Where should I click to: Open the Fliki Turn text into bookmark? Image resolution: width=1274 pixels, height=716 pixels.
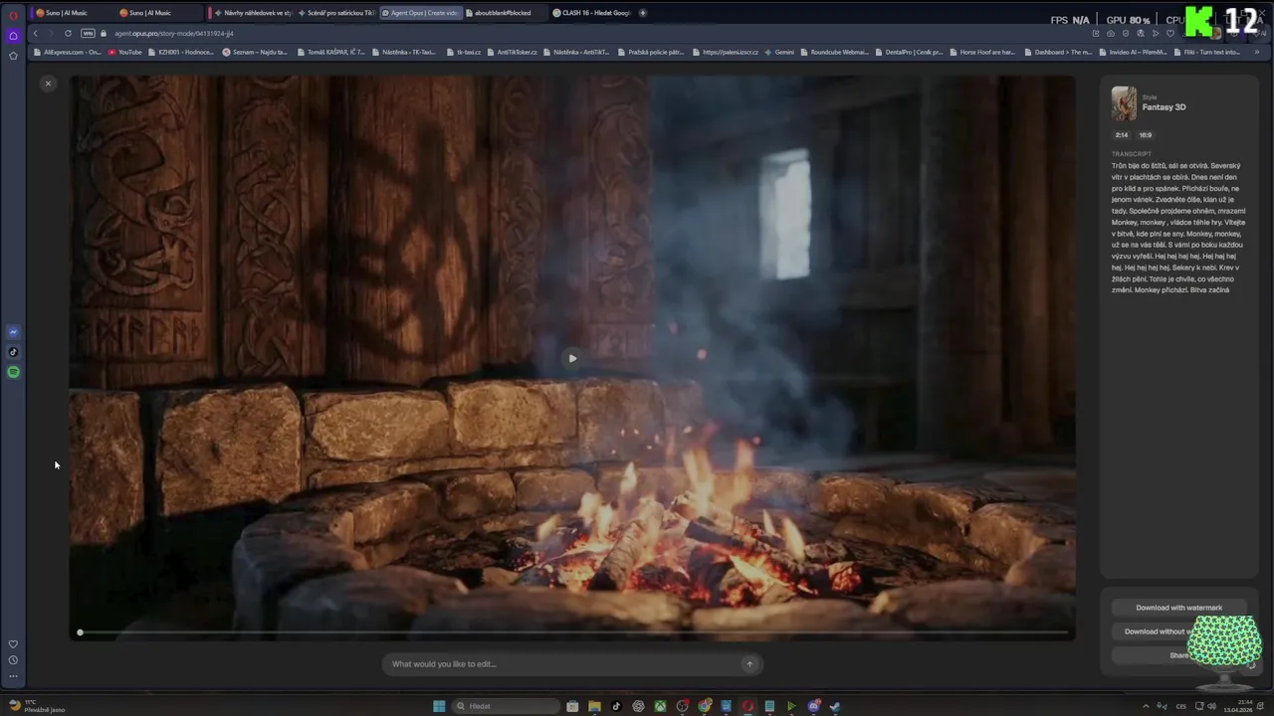point(1207,52)
